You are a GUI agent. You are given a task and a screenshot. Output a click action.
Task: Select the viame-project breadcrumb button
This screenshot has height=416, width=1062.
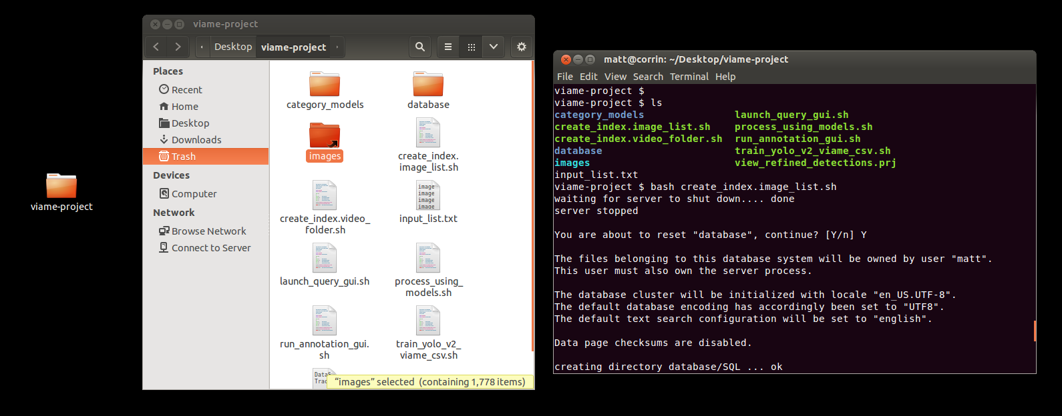click(x=293, y=47)
